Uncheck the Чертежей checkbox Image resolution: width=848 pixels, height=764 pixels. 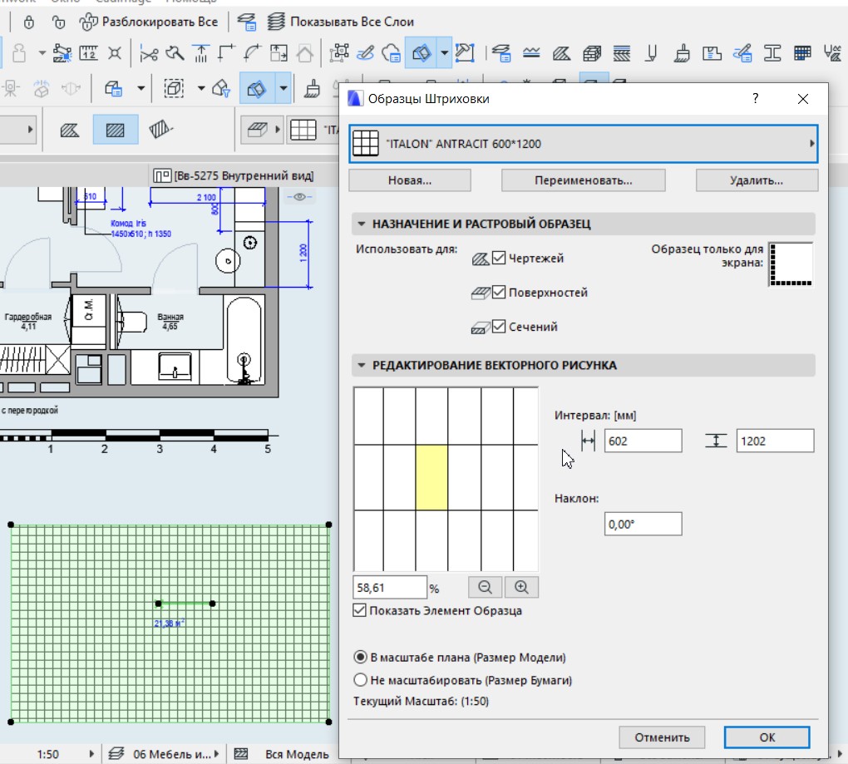pyautogui.click(x=499, y=259)
